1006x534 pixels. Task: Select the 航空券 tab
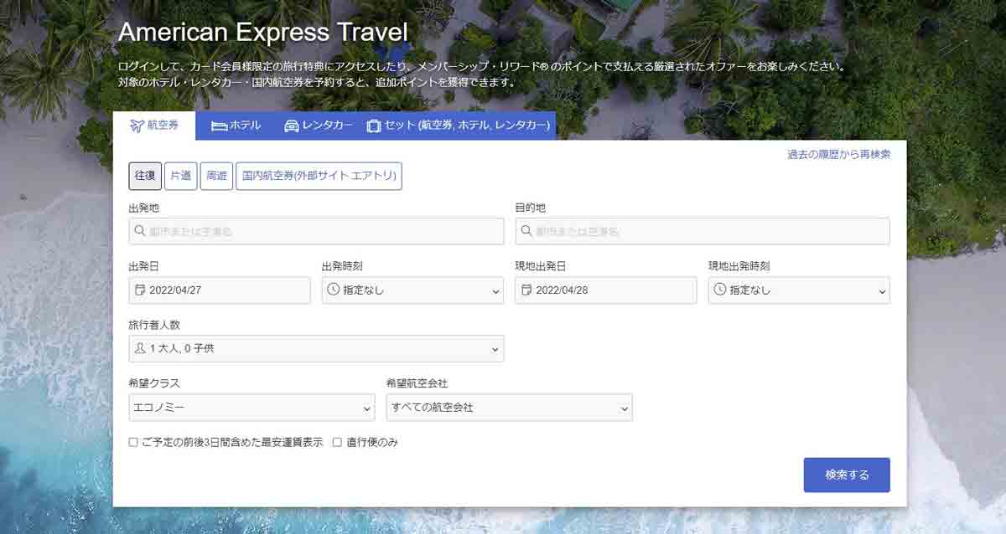click(154, 126)
